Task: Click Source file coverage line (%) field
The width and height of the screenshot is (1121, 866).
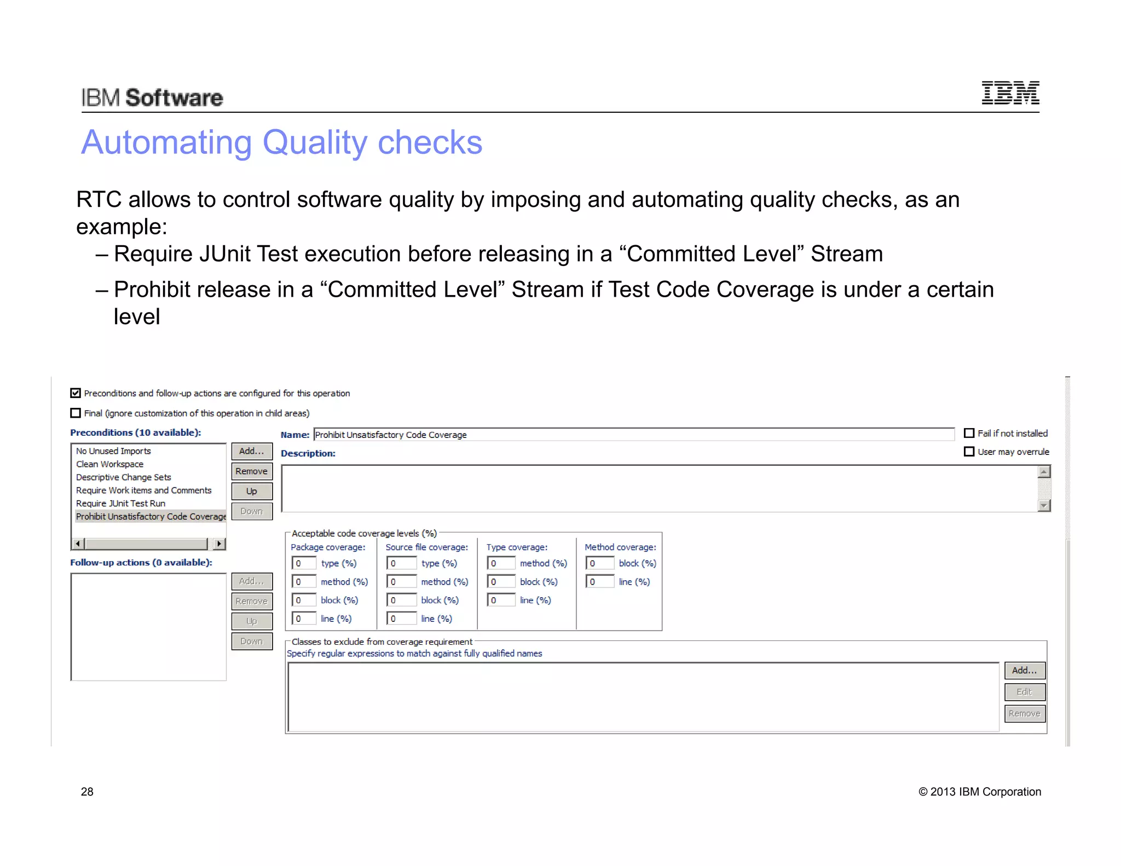Action: (401, 619)
